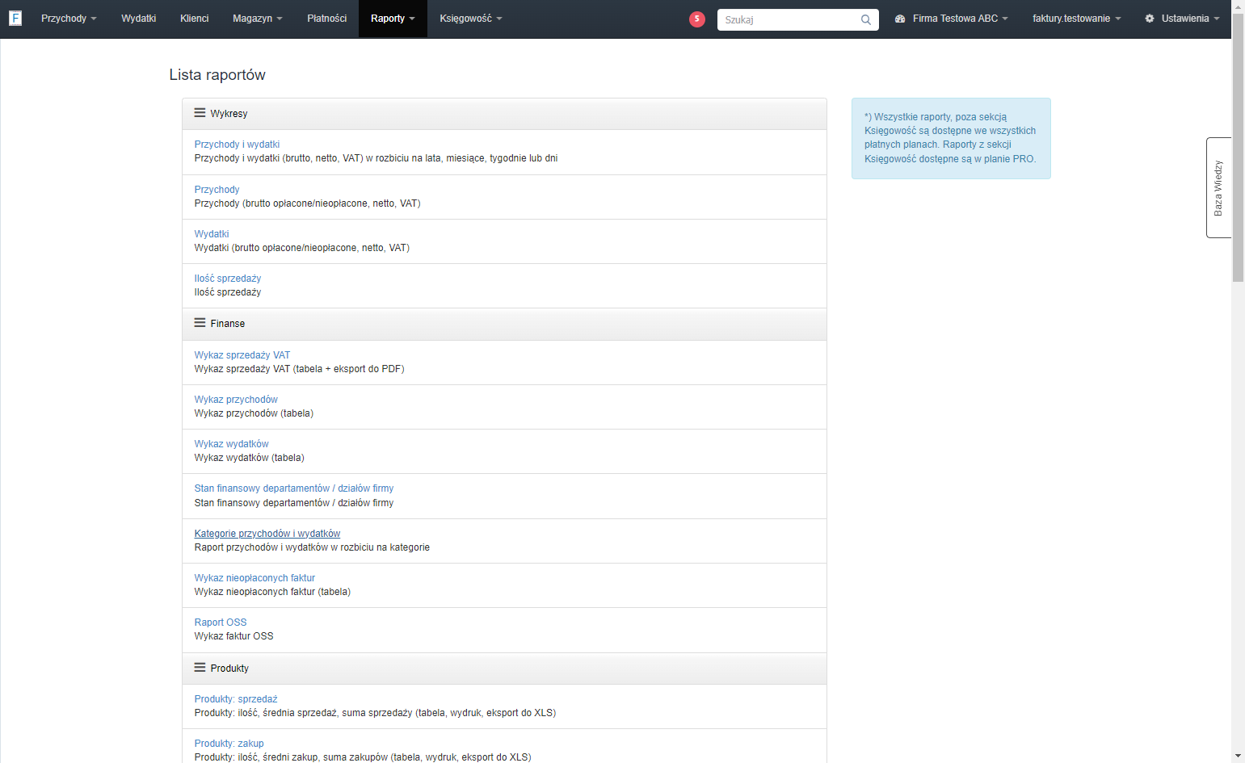
Task: Open the Ilość sprzedaży report
Action: point(228,279)
